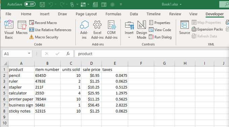Image resolution: width=229 pixels, height=127 pixels.
Task: Click Run Dialog
Action: pos(160,37)
